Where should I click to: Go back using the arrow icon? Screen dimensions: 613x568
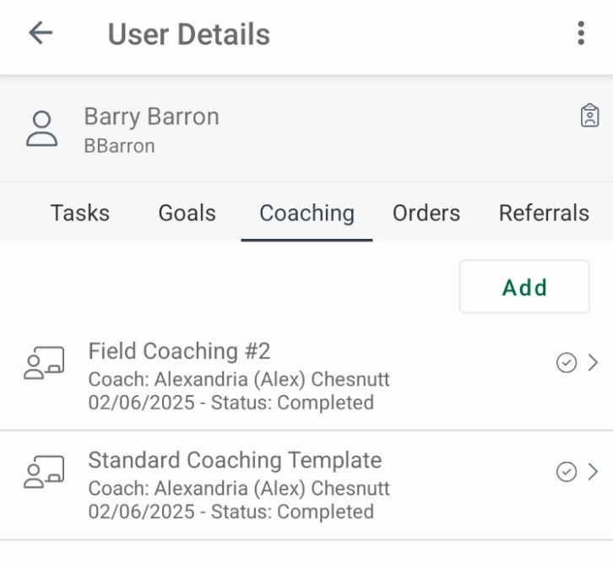41,33
